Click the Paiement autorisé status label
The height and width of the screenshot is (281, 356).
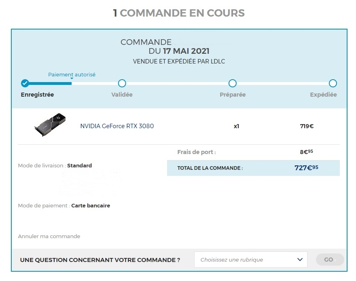click(x=72, y=74)
